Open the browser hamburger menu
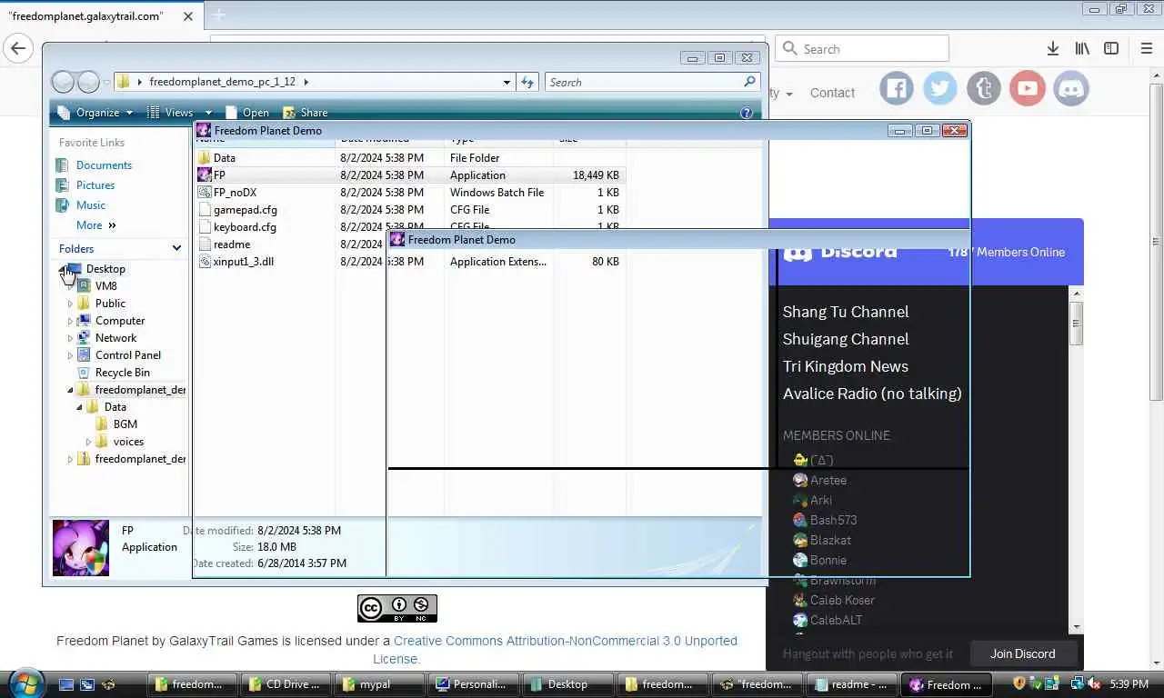The image size is (1164, 698). pyautogui.click(x=1146, y=49)
